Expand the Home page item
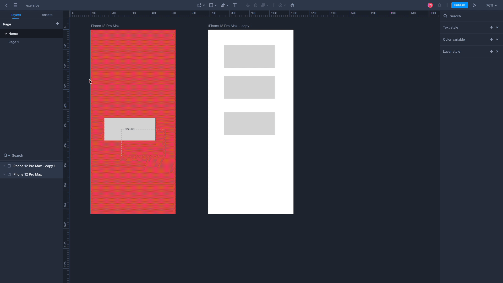Screen dimensions: 503x283 tap(6, 34)
